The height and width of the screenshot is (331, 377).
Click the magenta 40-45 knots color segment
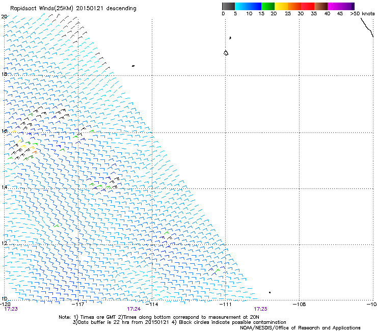click(x=334, y=6)
